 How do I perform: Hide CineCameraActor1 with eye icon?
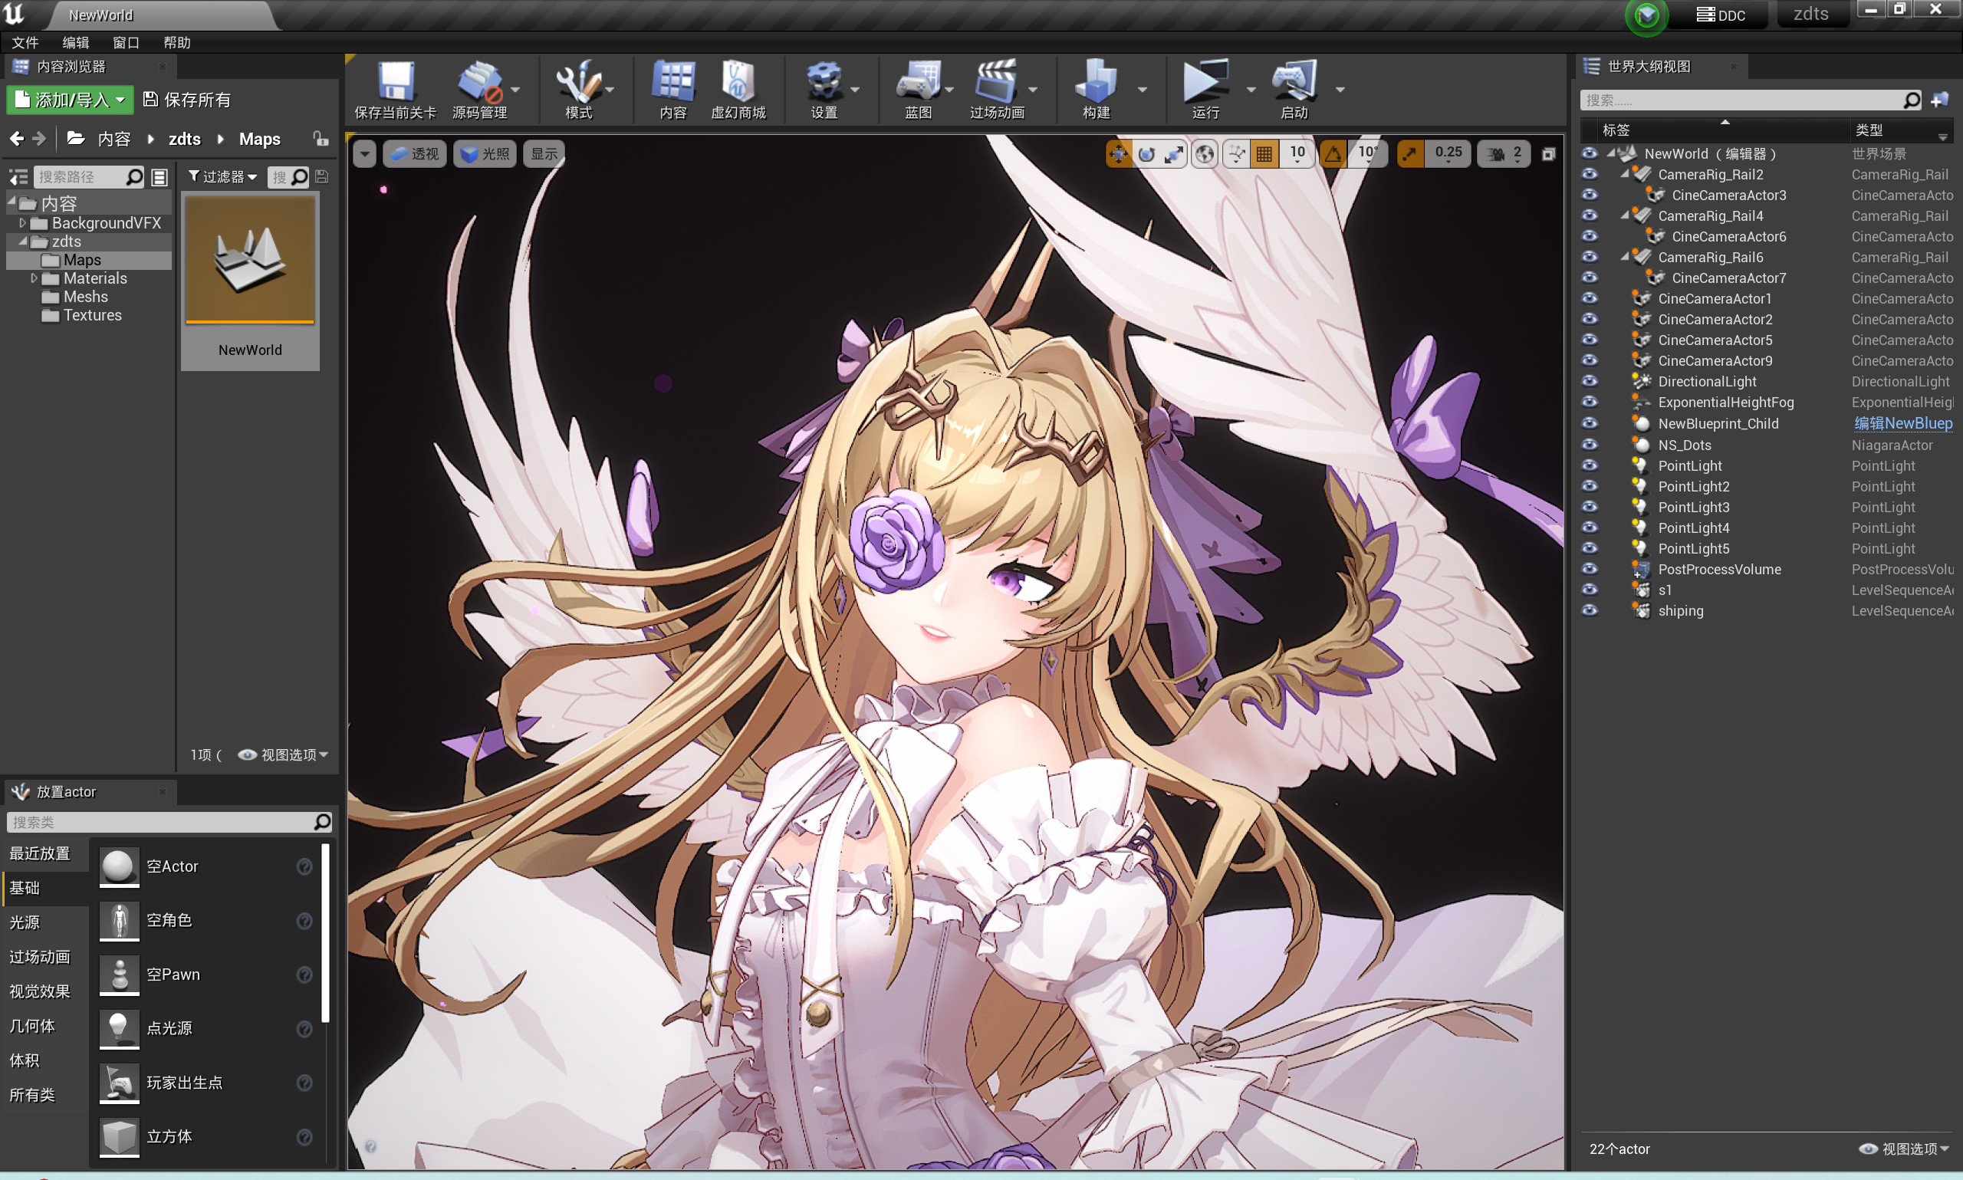pyautogui.click(x=1589, y=298)
